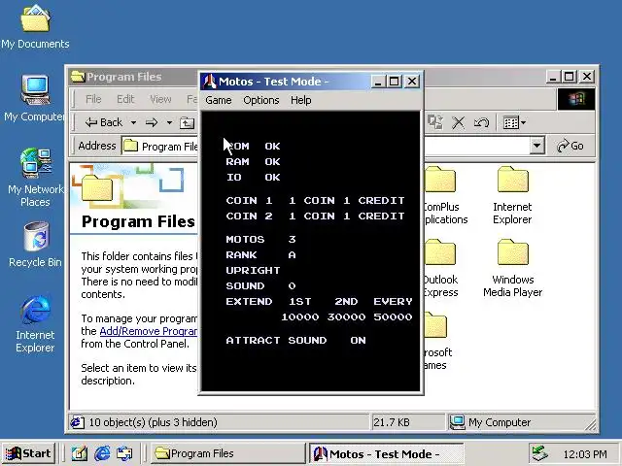Click the clock showing 12:03 PM
The height and width of the screenshot is (466, 622).
click(x=585, y=454)
